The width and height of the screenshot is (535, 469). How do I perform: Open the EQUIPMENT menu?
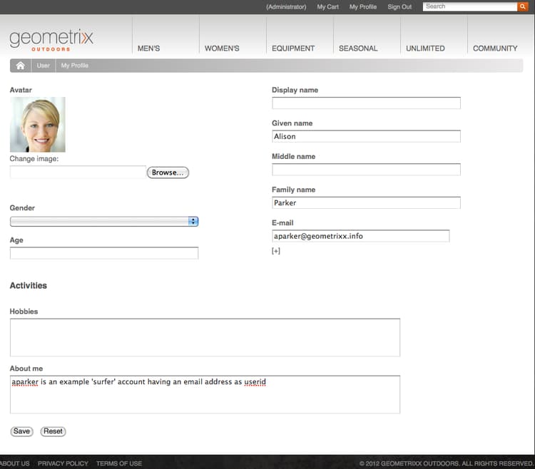pos(293,48)
